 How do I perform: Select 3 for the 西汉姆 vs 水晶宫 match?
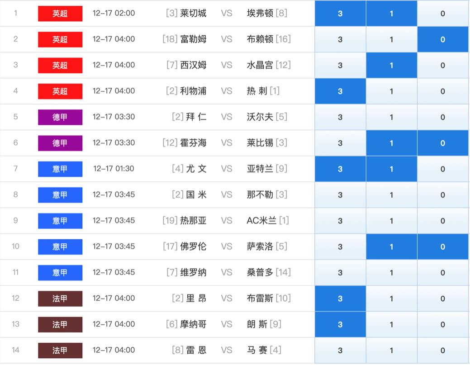click(x=340, y=65)
